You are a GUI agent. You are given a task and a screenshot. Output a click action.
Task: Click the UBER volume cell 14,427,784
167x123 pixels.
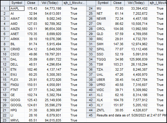pyautogui.click(x=136, y=80)
